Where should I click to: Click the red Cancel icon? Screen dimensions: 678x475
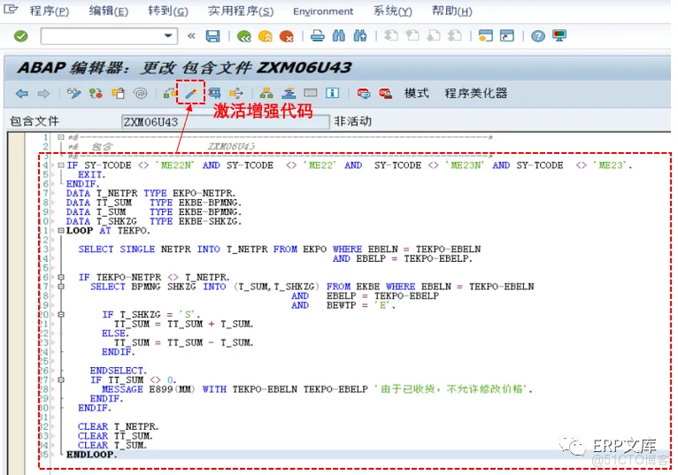286,36
